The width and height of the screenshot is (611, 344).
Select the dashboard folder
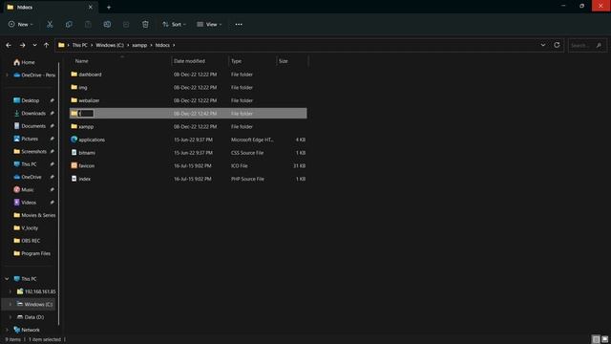point(188,75)
